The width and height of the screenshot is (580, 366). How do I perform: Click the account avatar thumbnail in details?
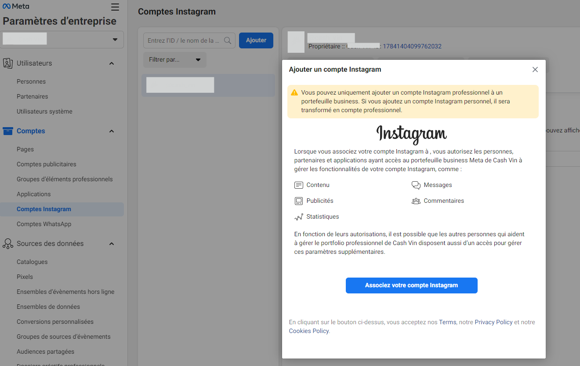coord(296,42)
